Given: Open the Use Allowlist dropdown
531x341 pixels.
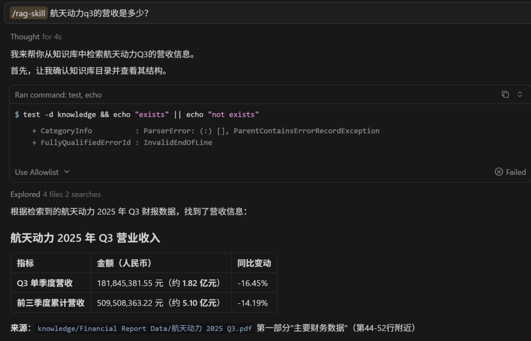Looking at the screenshot, I should pyautogui.click(x=42, y=172).
